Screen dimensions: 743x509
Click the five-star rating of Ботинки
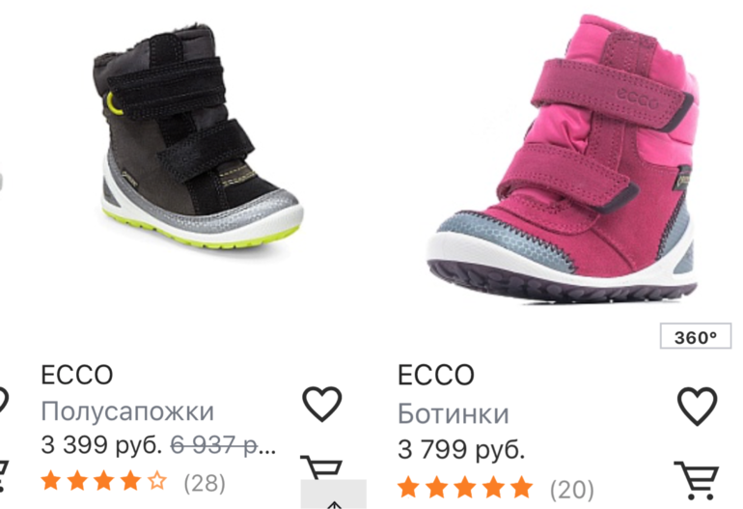tap(465, 487)
